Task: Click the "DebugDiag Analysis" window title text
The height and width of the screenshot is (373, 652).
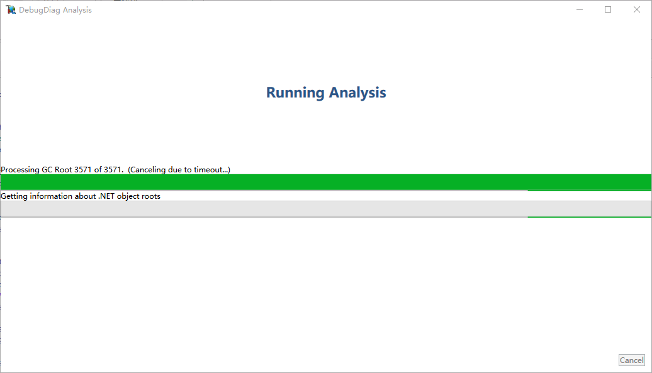Action: 55,9
